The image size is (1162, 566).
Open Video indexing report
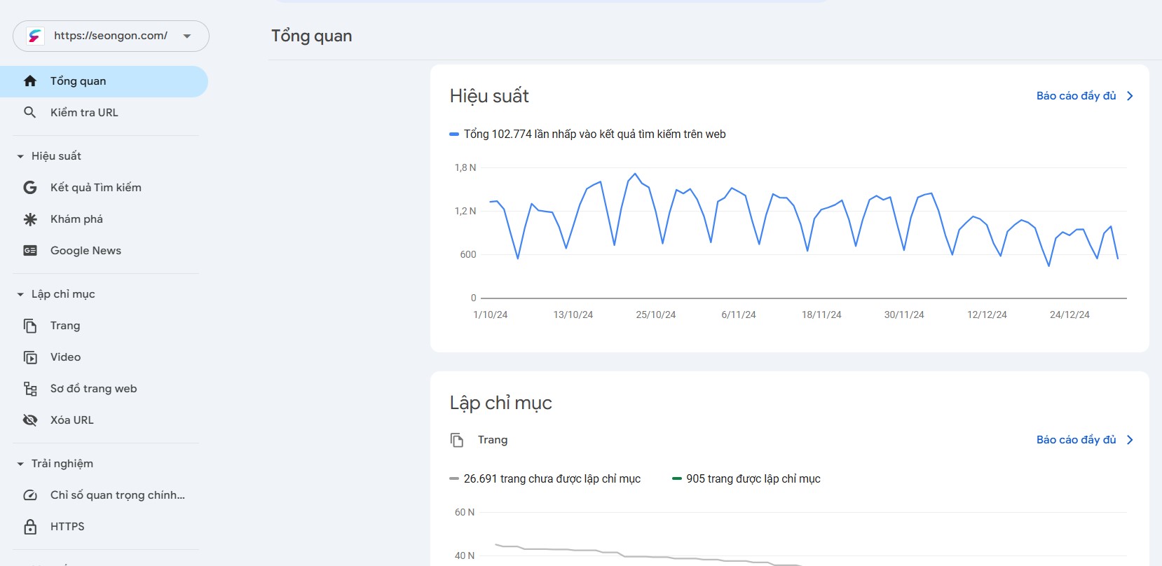tap(65, 357)
